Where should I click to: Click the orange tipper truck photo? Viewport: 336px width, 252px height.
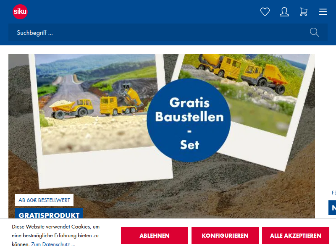(265, 79)
